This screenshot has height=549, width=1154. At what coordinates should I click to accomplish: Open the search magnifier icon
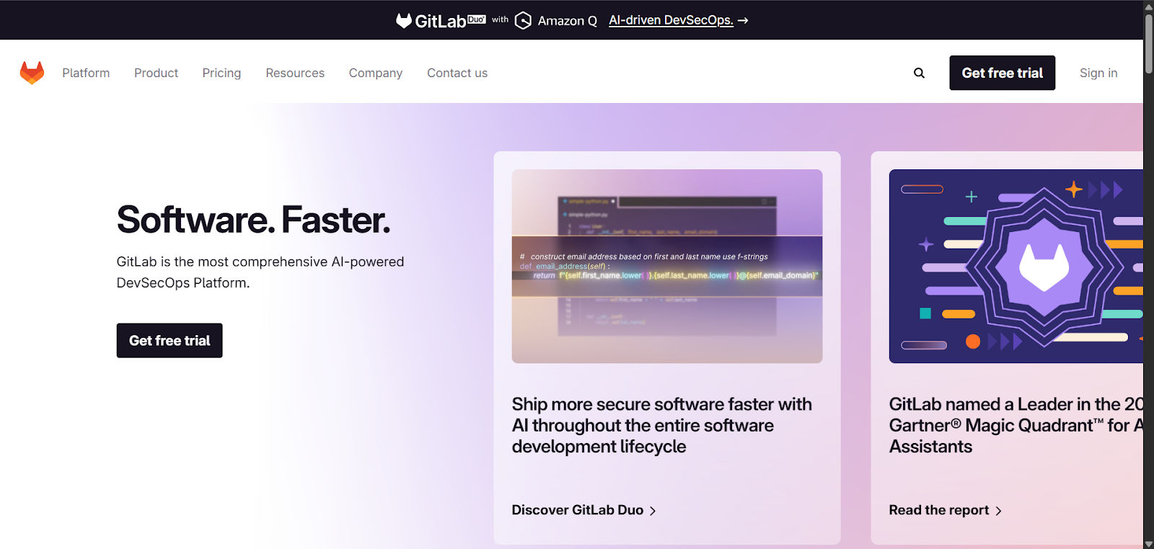pos(919,73)
